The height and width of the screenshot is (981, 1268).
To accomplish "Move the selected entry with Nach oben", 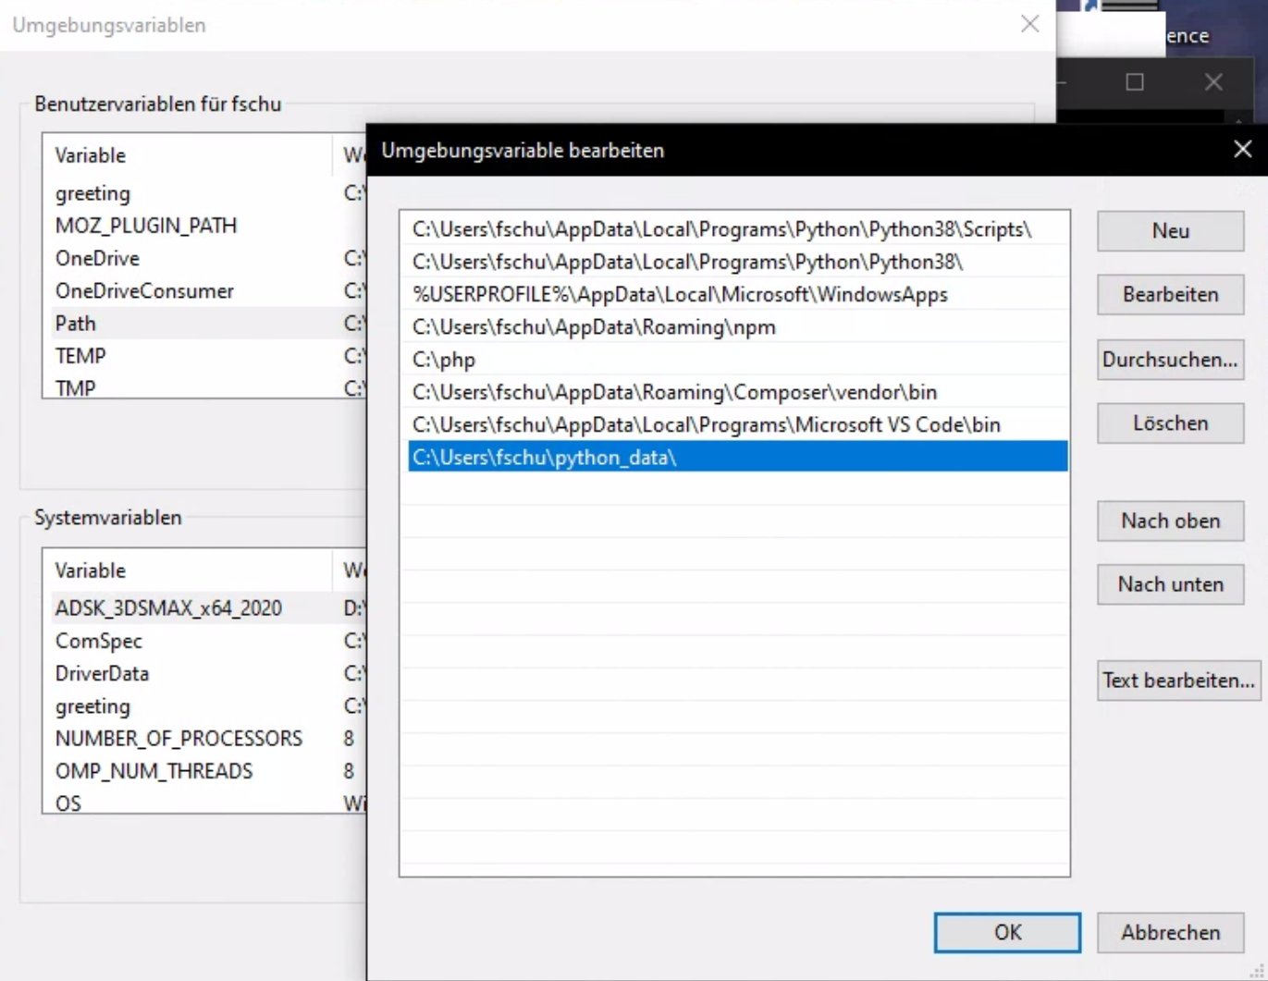I will (1169, 521).
